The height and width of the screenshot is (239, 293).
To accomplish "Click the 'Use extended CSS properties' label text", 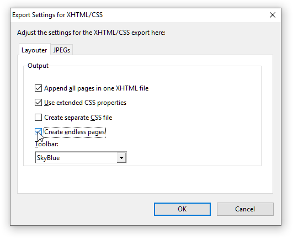I will pyautogui.click(x=85, y=103).
